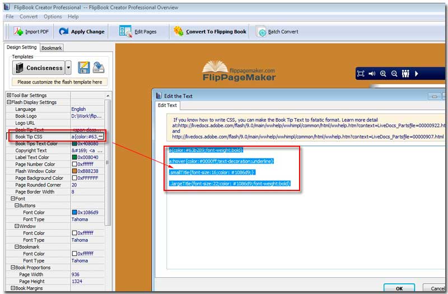448x294 pixels.
Task: Click Page Number Color swatch 0xffffff
Action: pos(74,164)
